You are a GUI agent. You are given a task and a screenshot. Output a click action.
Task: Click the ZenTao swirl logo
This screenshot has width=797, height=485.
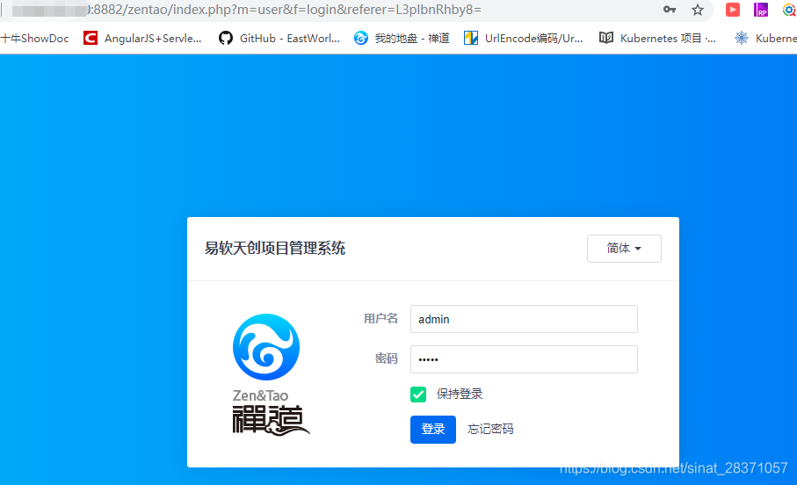pos(266,347)
